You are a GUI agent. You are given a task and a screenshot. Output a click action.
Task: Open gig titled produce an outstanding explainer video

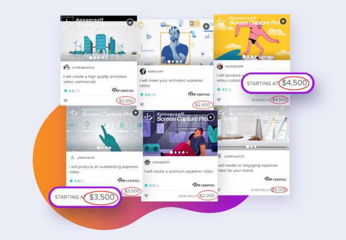tap(104, 169)
